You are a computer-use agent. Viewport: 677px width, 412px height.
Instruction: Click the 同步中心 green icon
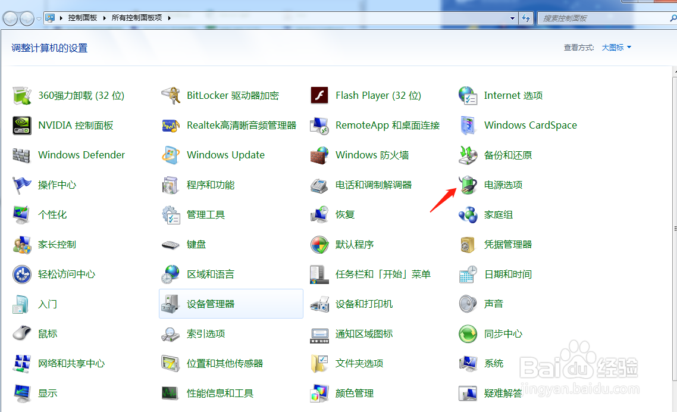[x=468, y=334]
